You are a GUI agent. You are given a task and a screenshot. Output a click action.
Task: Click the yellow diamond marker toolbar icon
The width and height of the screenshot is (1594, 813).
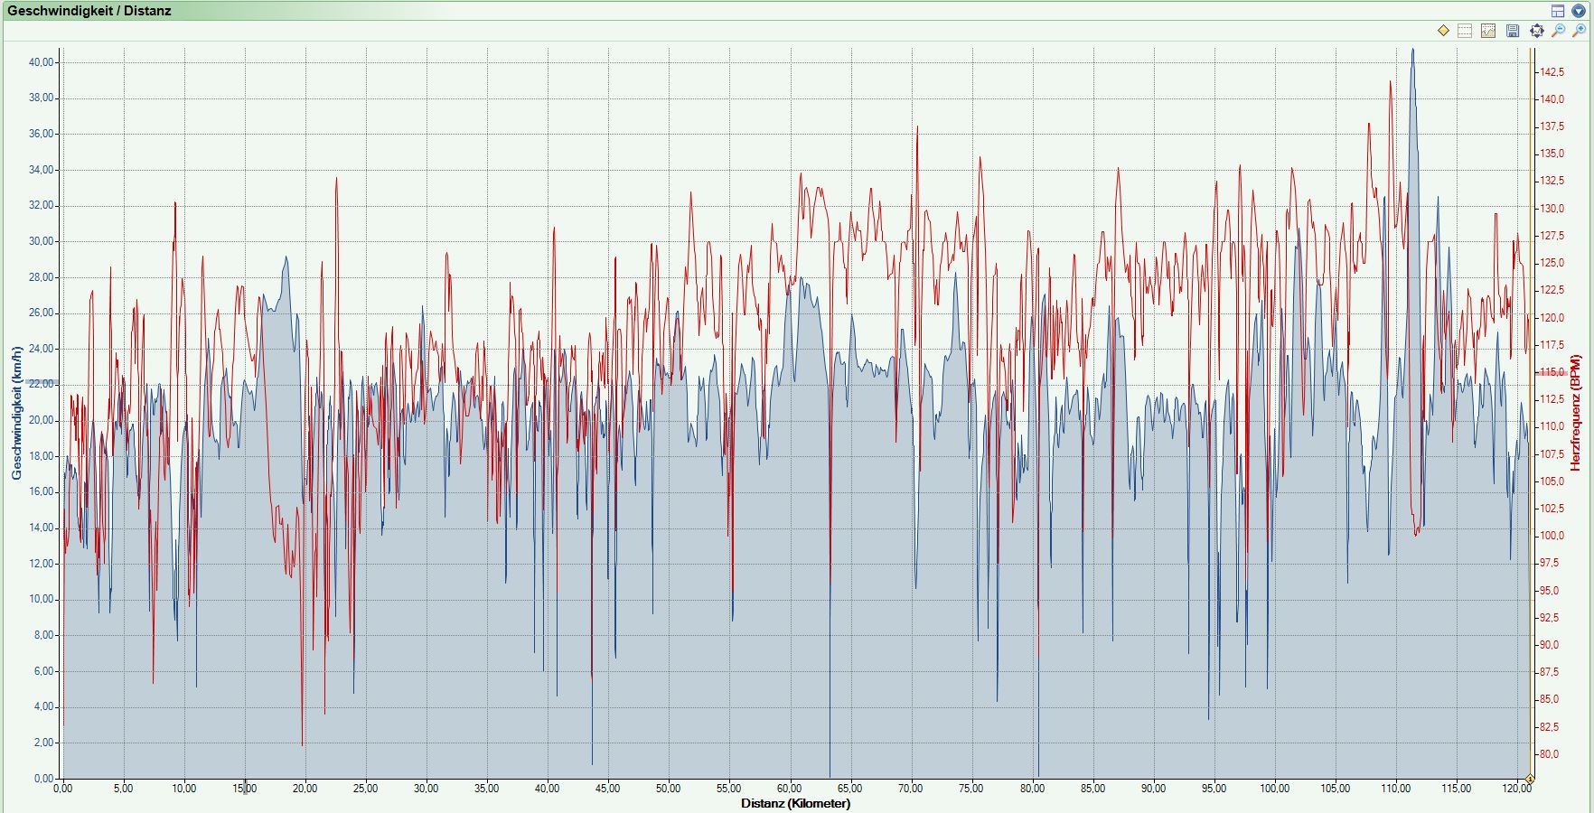point(1443,31)
